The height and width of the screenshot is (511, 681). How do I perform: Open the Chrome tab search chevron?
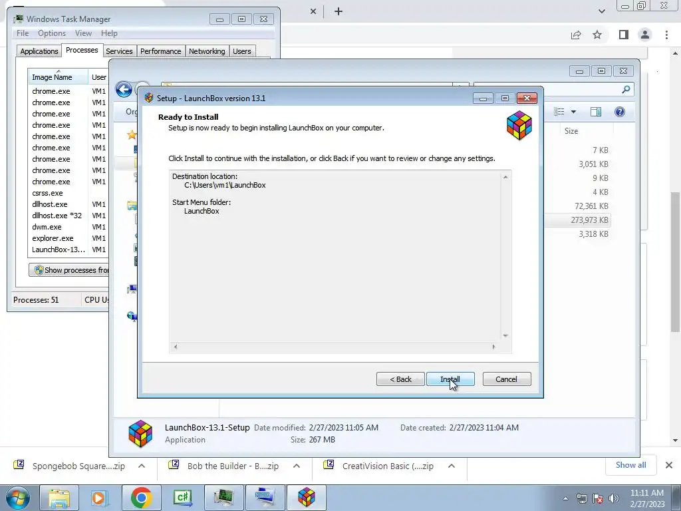[x=601, y=11]
